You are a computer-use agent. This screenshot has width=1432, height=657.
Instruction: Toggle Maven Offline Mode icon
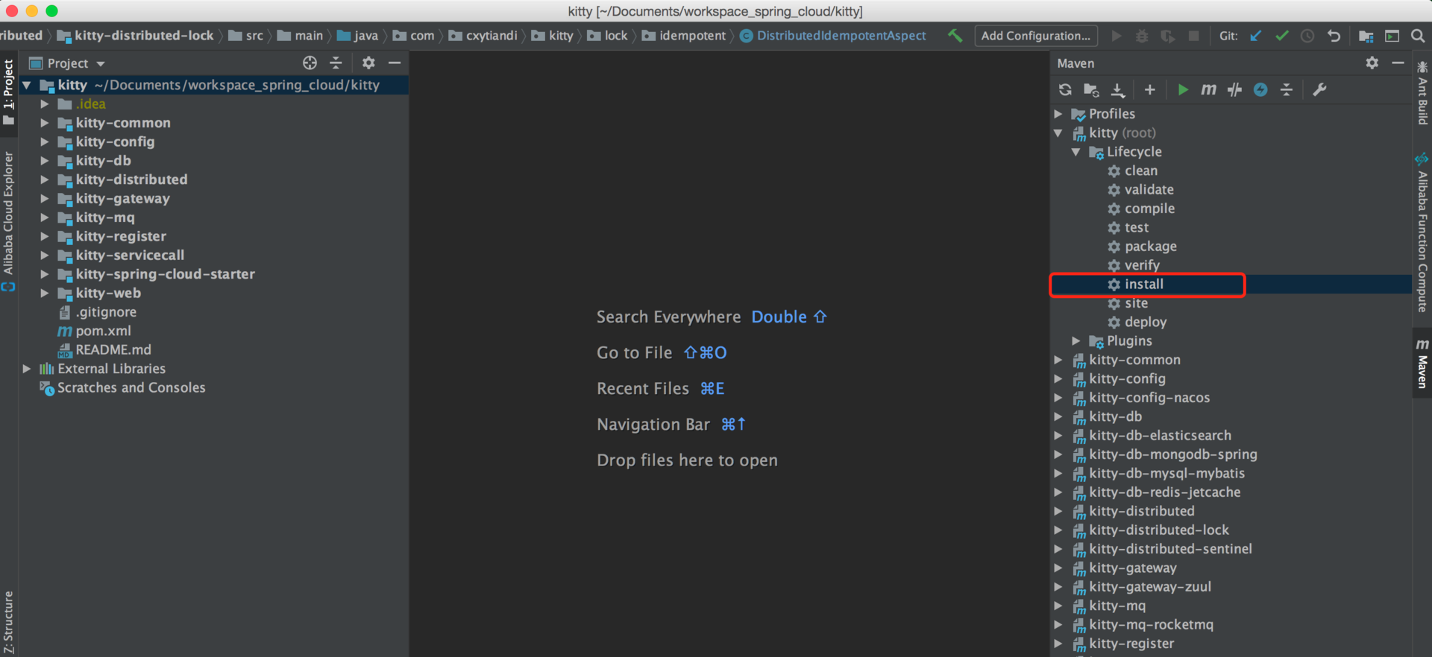1260,90
